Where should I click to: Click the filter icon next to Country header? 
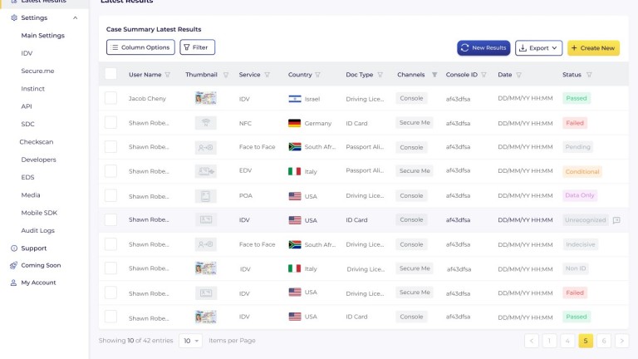click(x=318, y=75)
